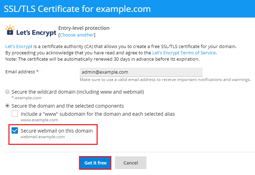Viewport: 255px width, 175px height.
Task: Click the 'Email address' field label
Action: (x=20, y=72)
